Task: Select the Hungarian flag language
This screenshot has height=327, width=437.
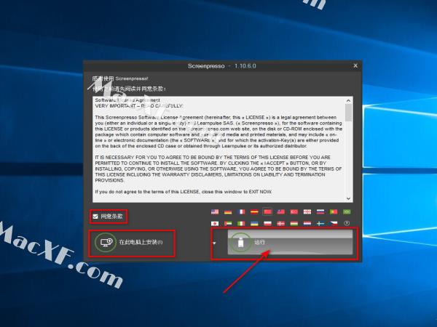Action: (x=294, y=224)
